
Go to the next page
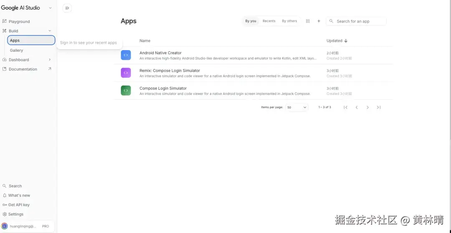click(367, 107)
